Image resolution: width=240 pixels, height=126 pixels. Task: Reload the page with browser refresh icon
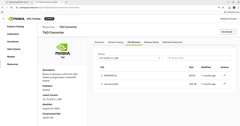(11, 8)
